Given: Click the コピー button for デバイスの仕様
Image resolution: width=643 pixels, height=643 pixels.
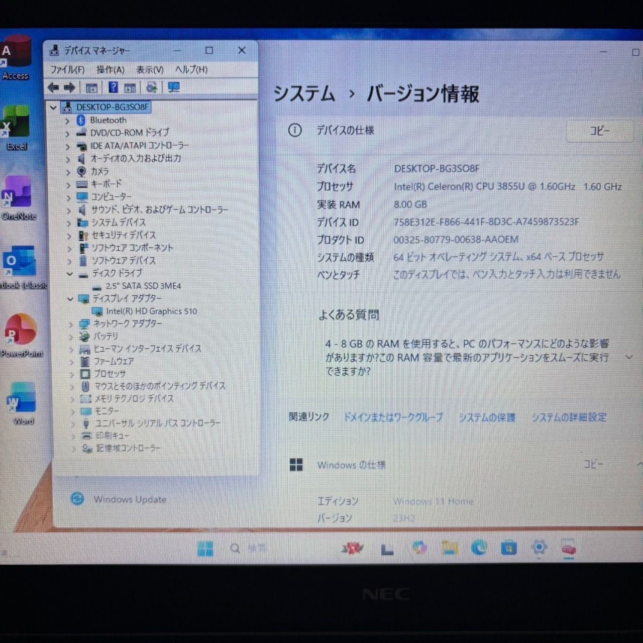Looking at the screenshot, I should [x=599, y=131].
